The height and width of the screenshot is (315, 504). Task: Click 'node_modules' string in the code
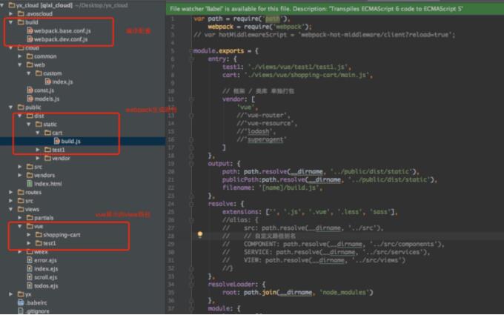click(344, 292)
